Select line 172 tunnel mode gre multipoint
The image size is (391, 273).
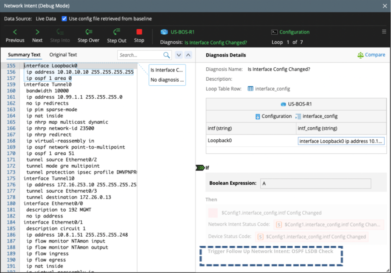click(63, 166)
